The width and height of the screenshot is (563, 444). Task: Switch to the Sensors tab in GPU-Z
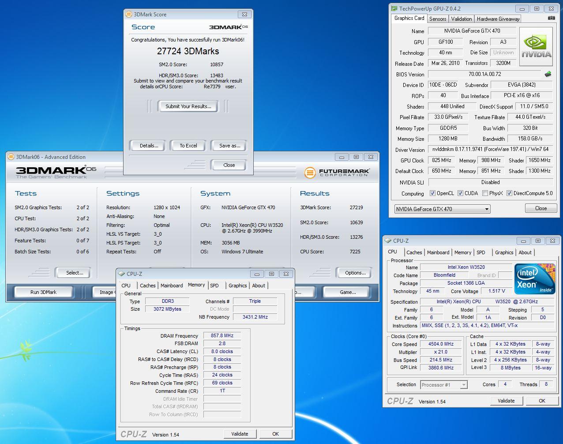438,19
